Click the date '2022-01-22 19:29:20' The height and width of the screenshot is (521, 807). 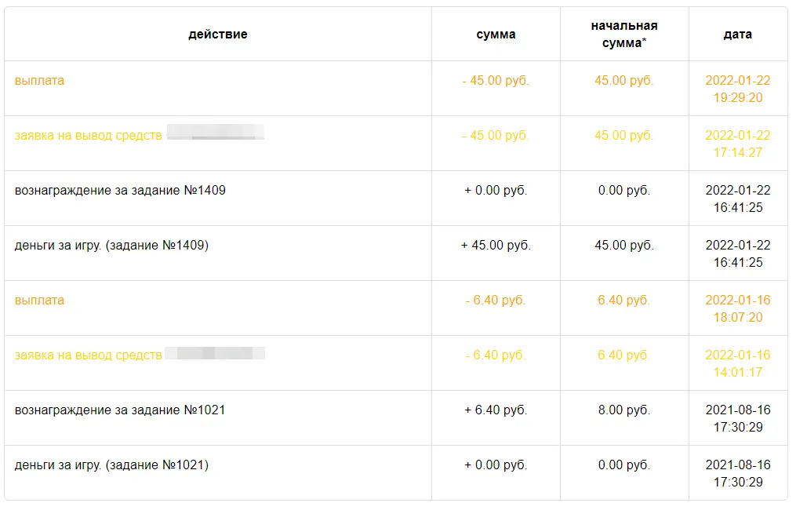737,89
